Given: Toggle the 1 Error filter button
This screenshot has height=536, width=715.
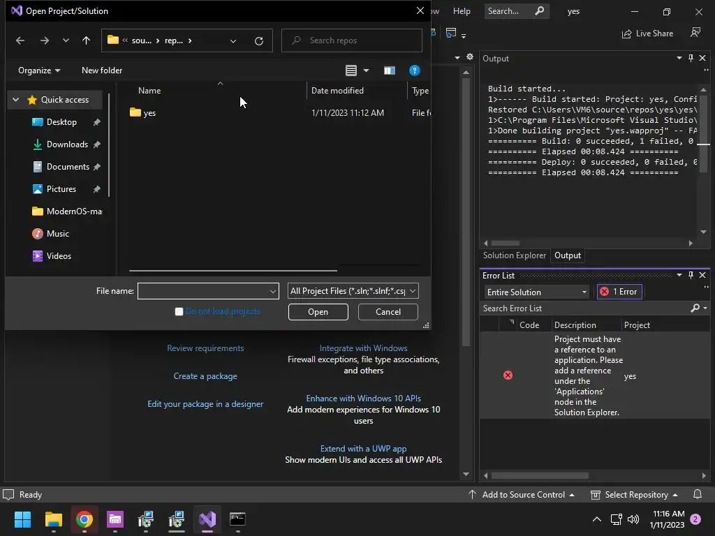Looking at the screenshot, I should [619, 292].
